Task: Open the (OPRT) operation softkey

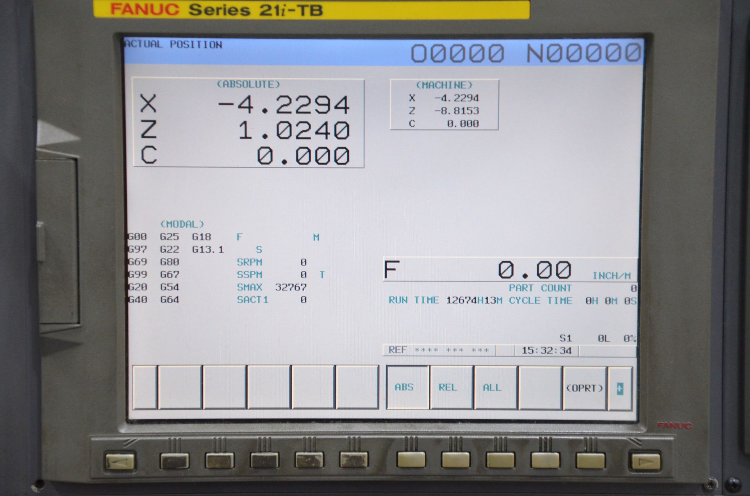Action: [x=584, y=388]
